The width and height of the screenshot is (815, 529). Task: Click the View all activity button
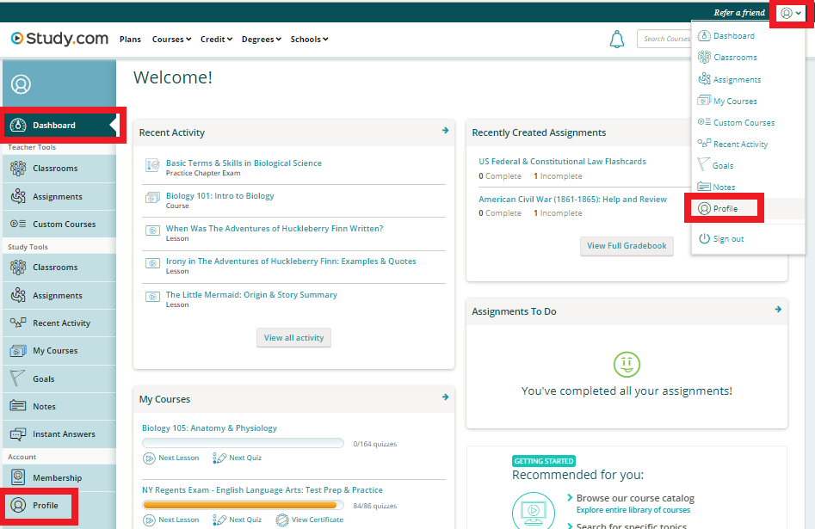pyautogui.click(x=293, y=338)
